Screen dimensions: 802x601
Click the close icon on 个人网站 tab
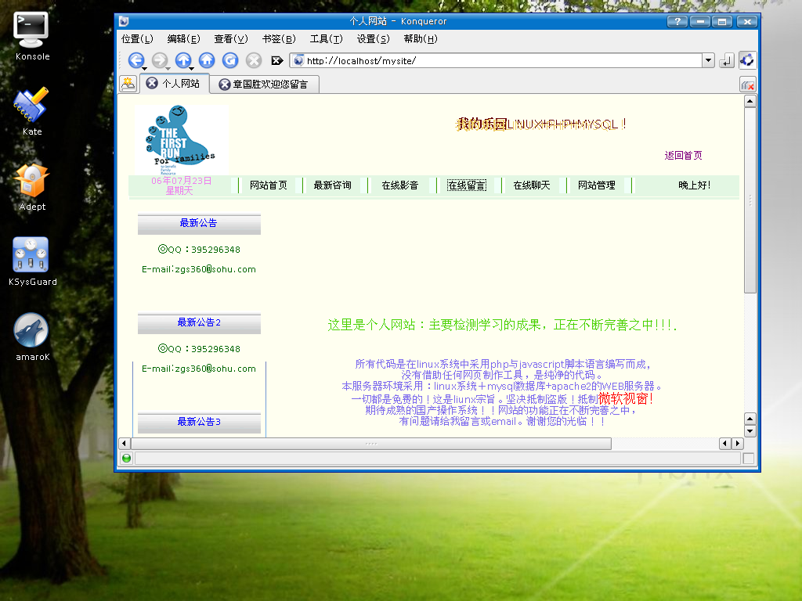[152, 83]
